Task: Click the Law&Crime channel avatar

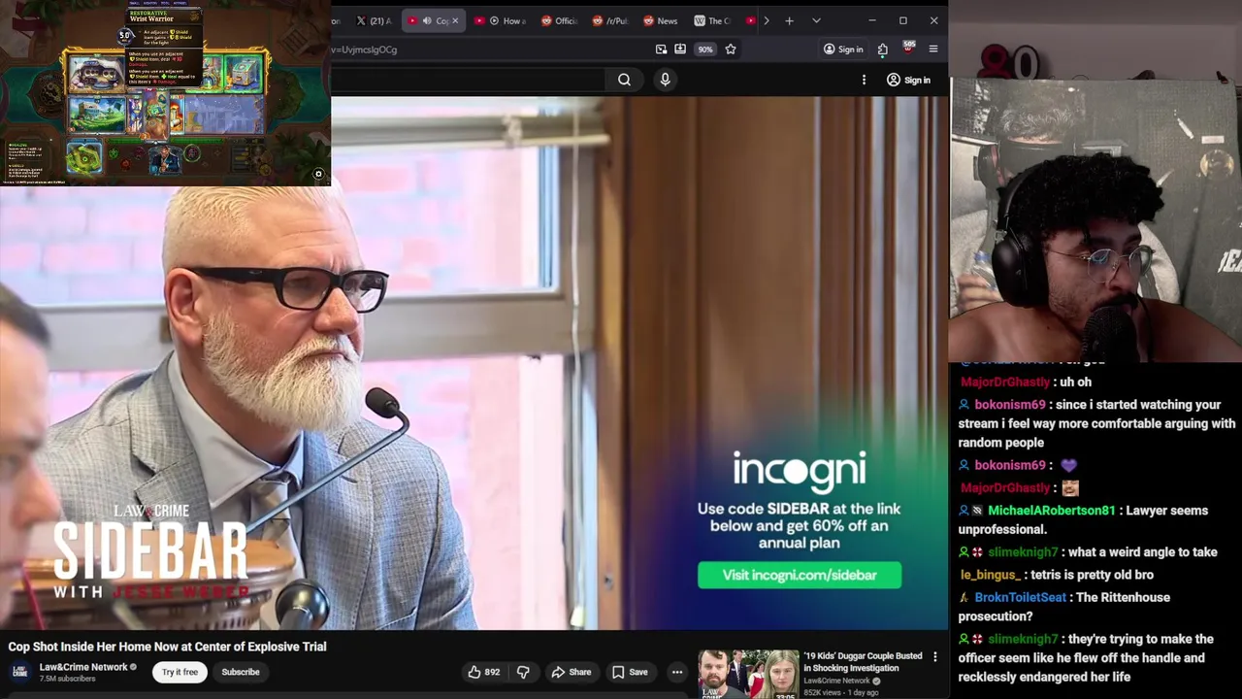Action: [19, 672]
